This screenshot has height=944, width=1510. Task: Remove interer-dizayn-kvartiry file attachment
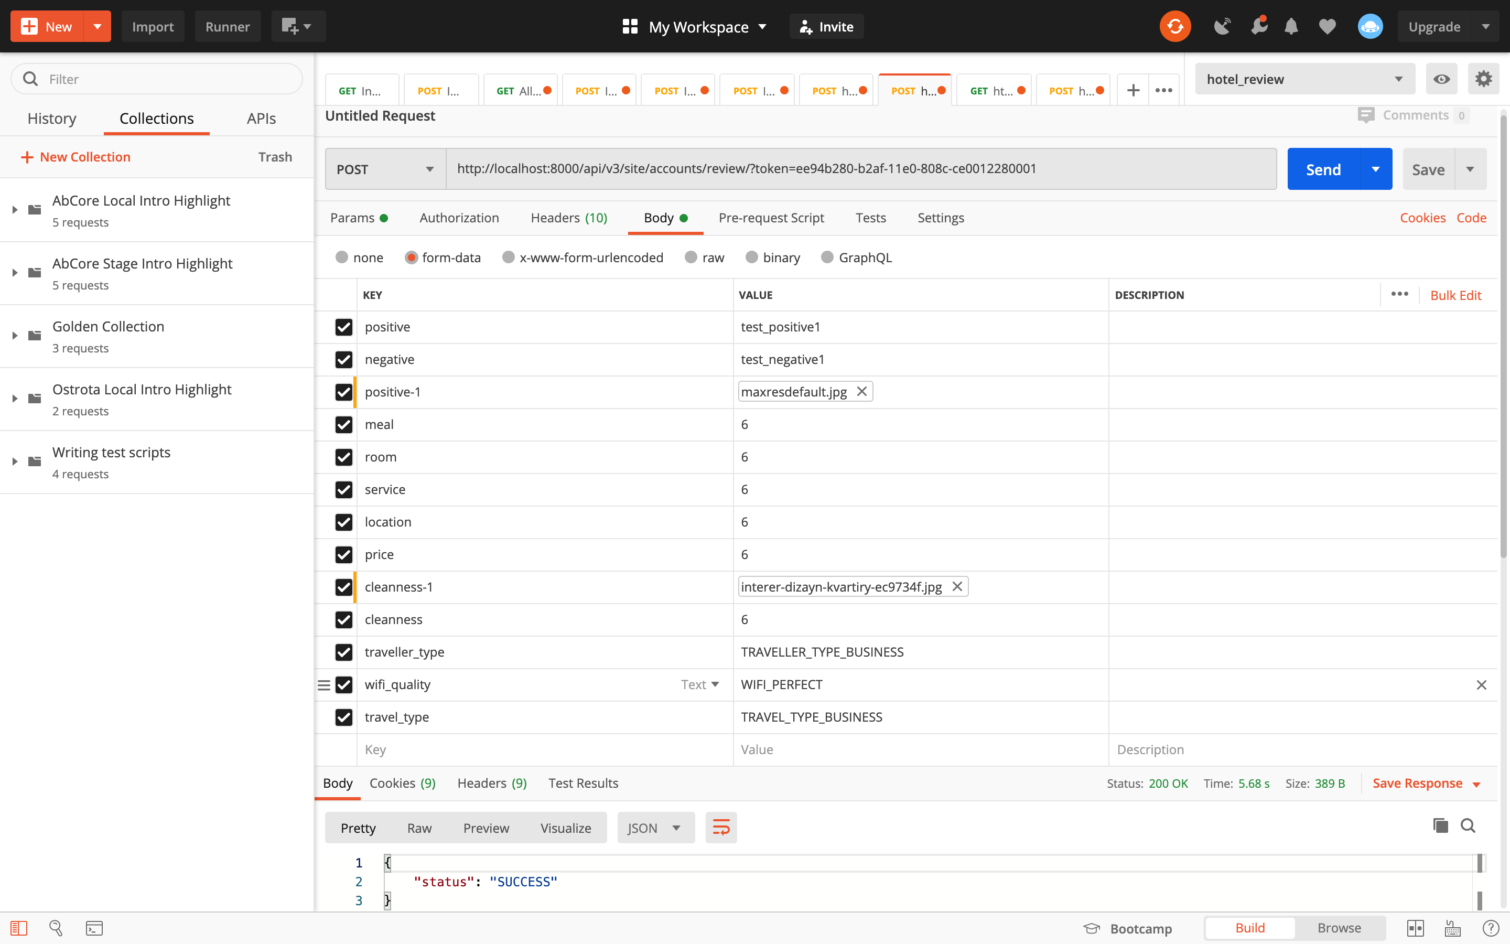pyautogui.click(x=957, y=586)
